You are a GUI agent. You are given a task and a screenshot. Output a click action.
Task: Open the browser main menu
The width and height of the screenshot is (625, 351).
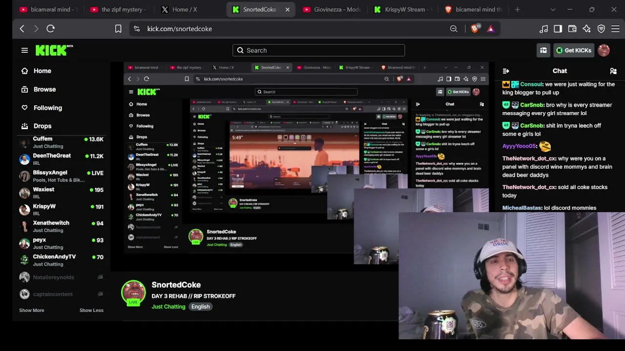615,29
